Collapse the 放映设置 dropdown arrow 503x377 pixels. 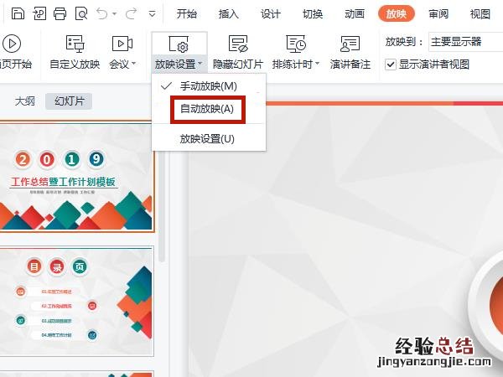click(x=200, y=64)
